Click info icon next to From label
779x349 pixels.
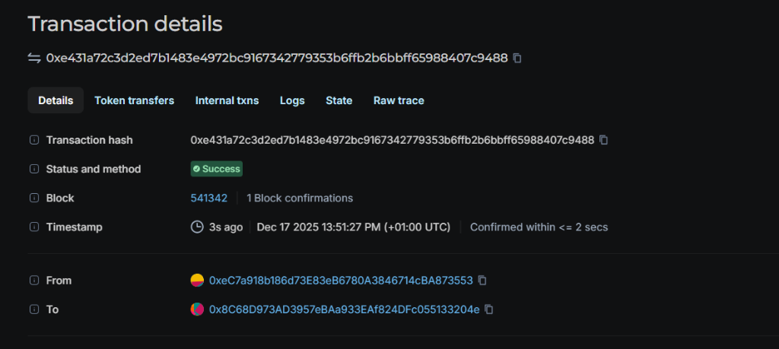click(33, 281)
